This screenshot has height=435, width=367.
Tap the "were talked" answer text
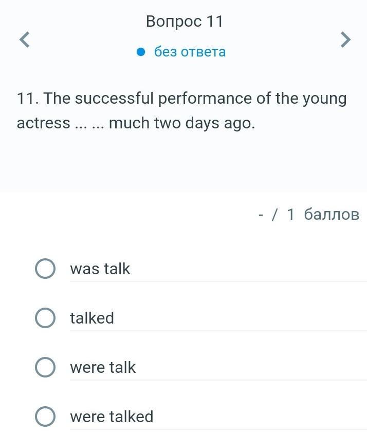pos(112,417)
